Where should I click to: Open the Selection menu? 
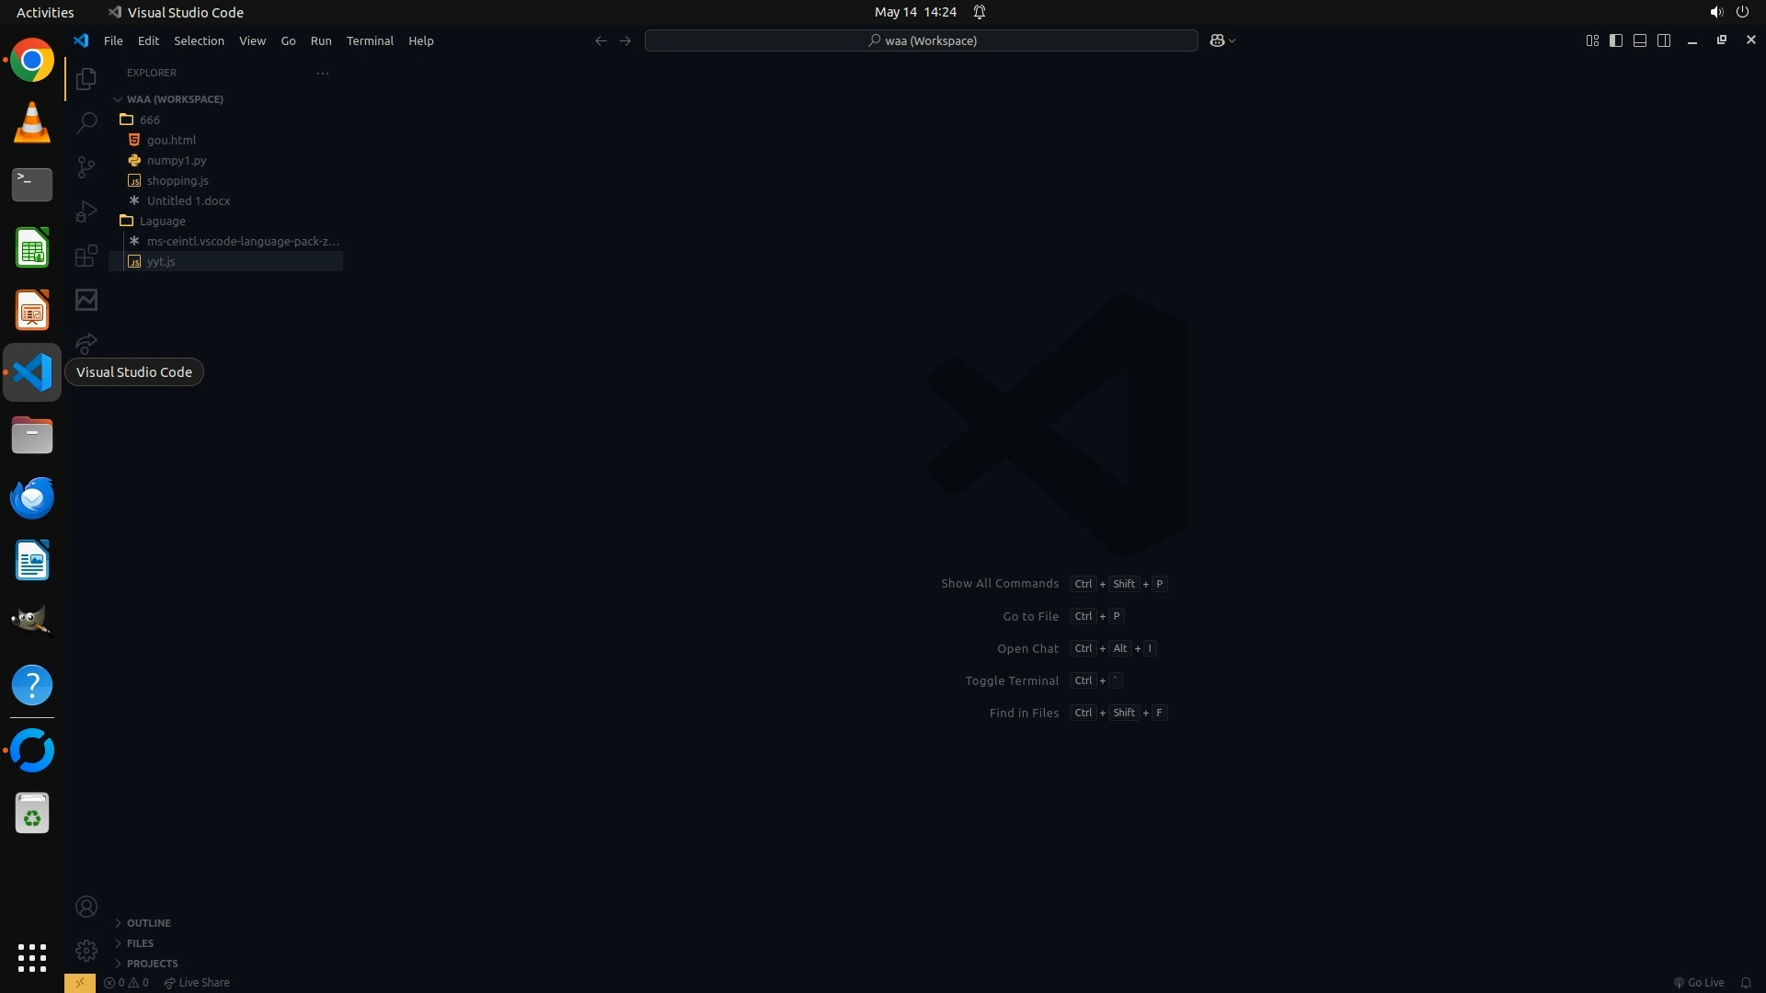(199, 40)
